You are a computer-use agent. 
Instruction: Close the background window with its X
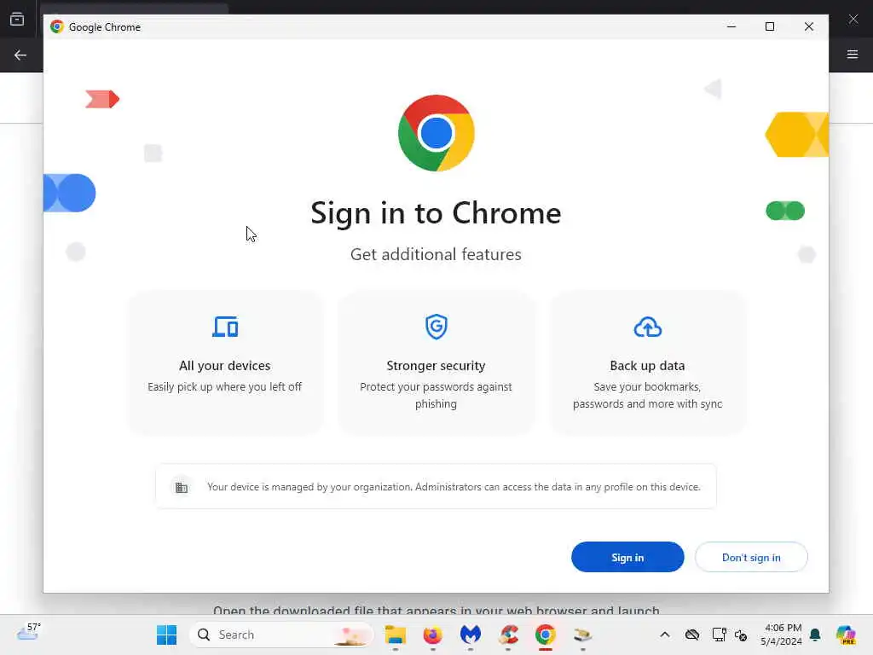click(x=853, y=19)
